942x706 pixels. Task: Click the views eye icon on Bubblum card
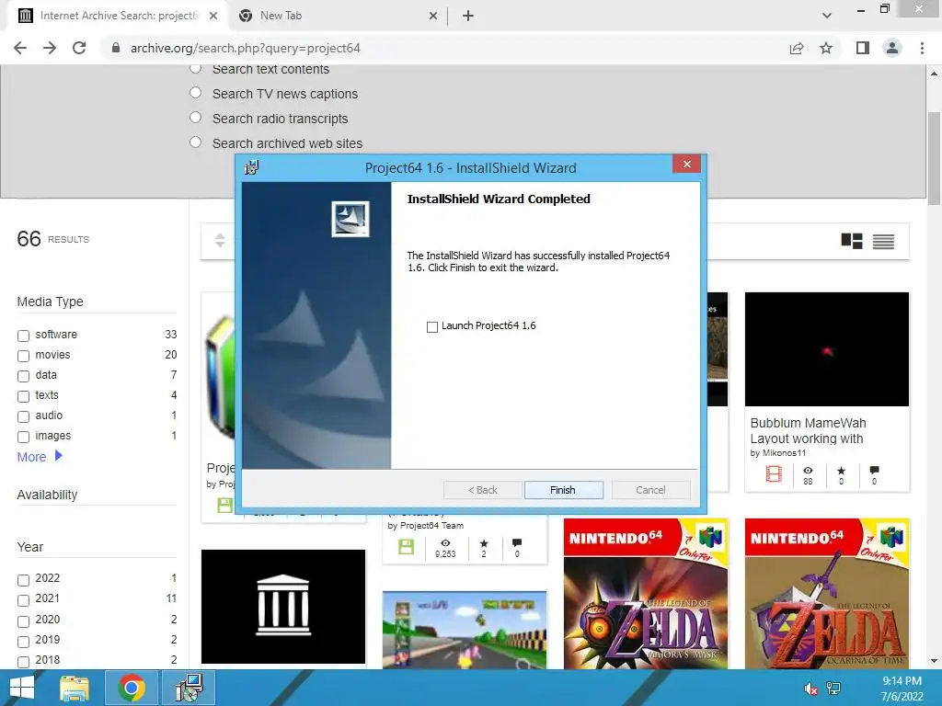coord(808,471)
